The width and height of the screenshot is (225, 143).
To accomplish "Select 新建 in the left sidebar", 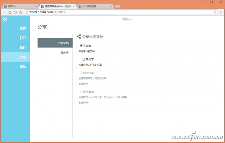I will (x=15, y=28).
